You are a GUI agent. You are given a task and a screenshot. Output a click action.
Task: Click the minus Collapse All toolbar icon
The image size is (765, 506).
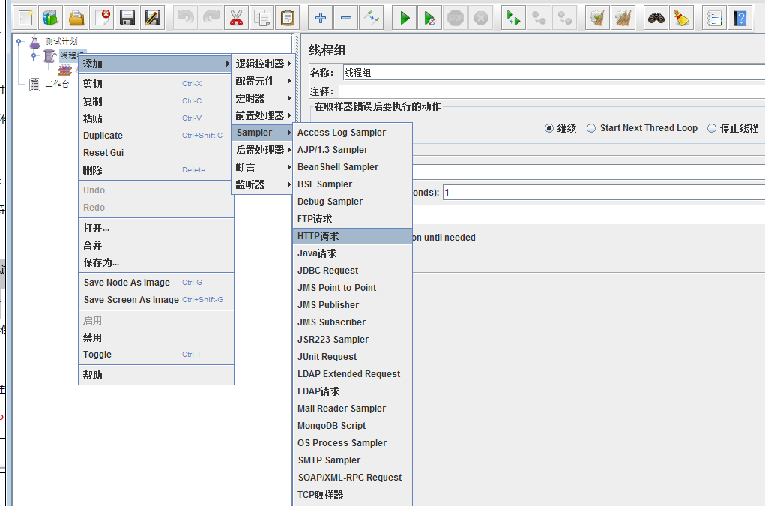(345, 18)
